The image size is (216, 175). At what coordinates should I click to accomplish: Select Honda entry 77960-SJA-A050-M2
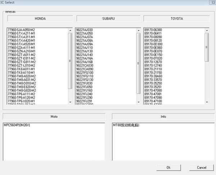tap(21, 30)
